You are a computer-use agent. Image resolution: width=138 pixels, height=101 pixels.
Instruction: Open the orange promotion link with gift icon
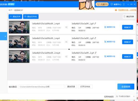pos(126,10)
